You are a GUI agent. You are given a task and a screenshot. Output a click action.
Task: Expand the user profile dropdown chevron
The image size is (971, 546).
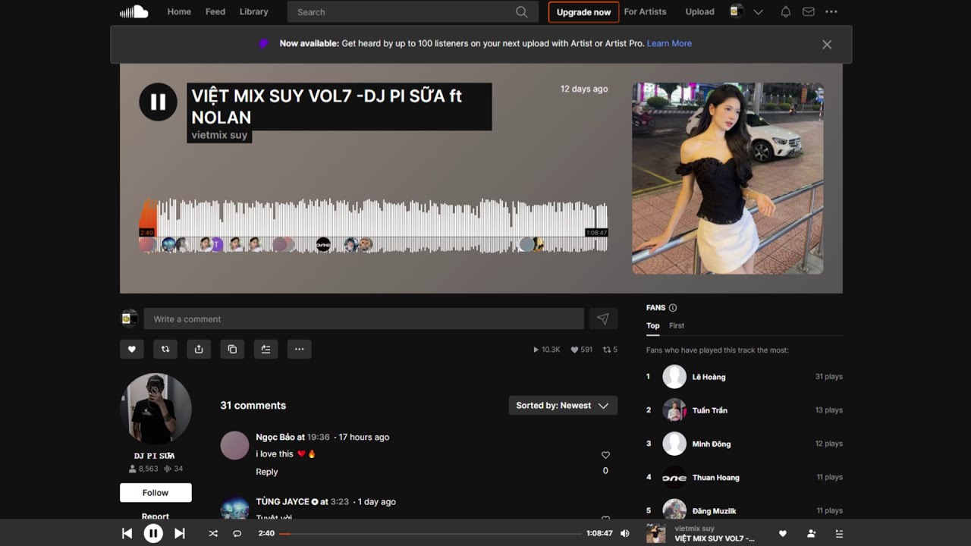tap(759, 12)
